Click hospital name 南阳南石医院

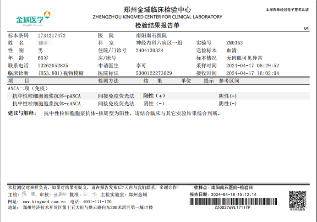(x=151, y=36)
